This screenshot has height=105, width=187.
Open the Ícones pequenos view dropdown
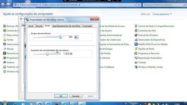[x=162, y=14]
